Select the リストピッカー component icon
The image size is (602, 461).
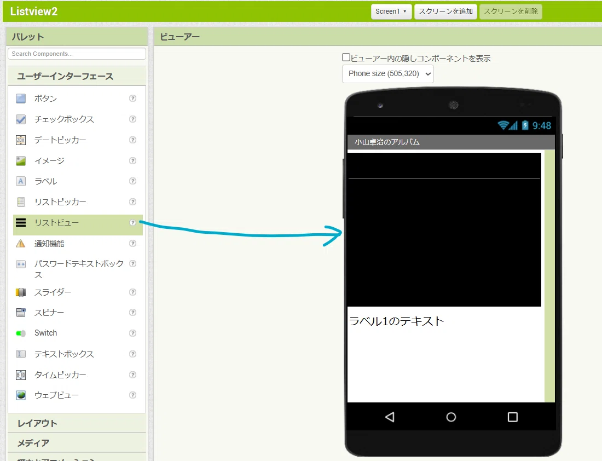pyautogui.click(x=21, y=202)
